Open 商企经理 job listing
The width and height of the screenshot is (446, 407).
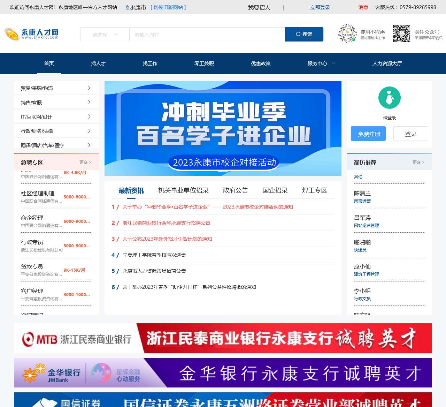click(32, 218)
